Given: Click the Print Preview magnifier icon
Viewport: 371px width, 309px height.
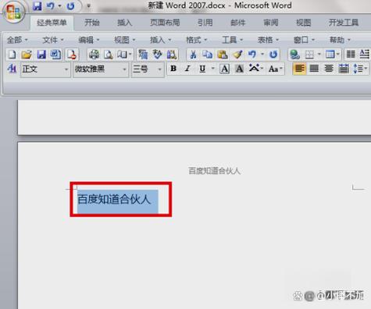Looking at the screenshot, I should tap(108, 55).
